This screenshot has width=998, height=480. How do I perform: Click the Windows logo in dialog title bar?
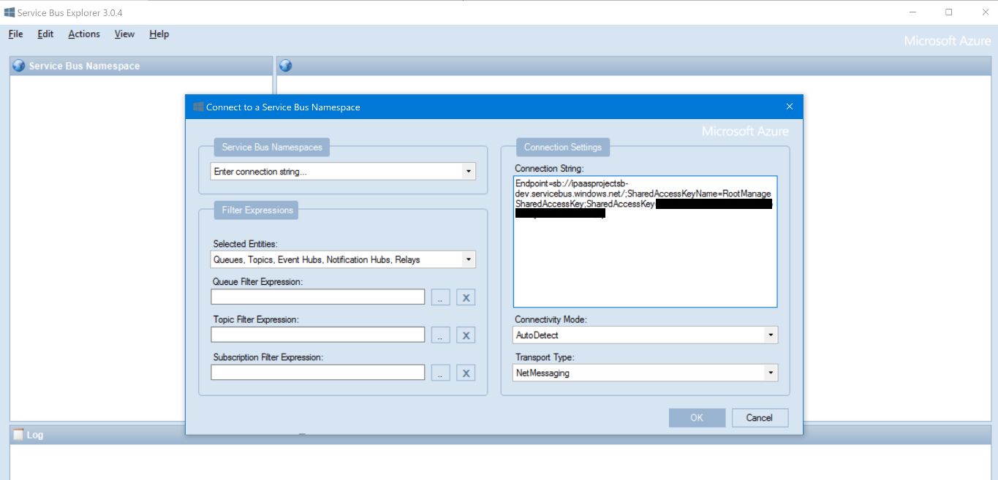point(197,107)
